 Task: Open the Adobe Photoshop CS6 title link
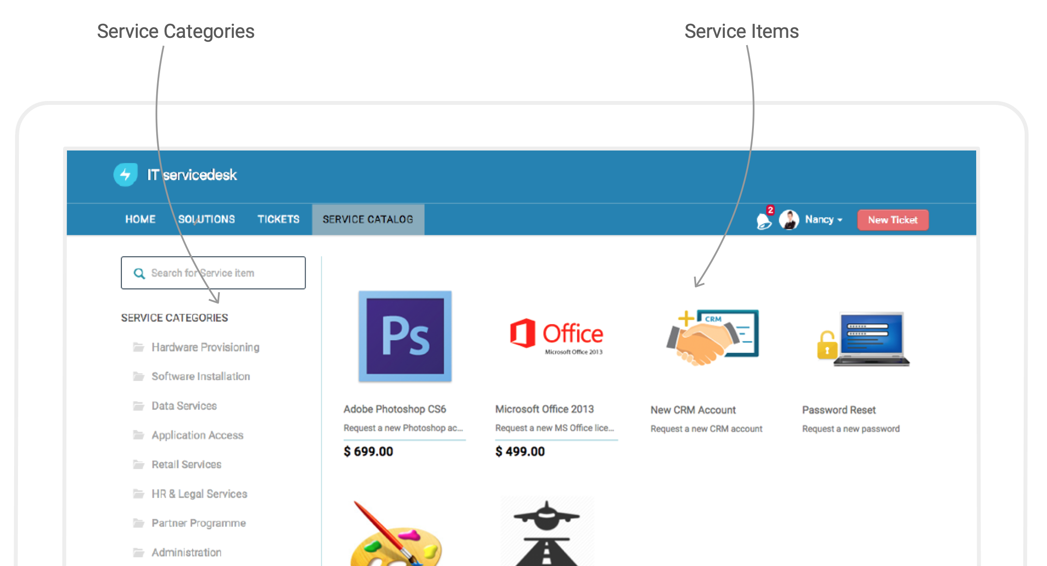tap(395, 409)
